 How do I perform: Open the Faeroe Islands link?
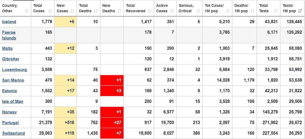pyautogui.click(x=9, y=35)
